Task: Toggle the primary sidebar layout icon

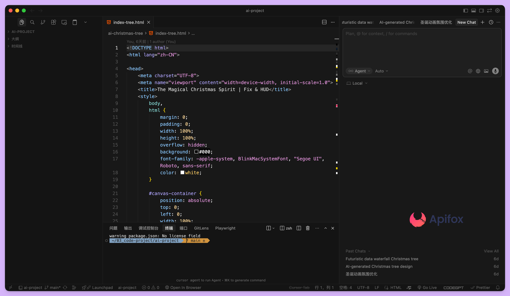Action: tap(466, 10)
